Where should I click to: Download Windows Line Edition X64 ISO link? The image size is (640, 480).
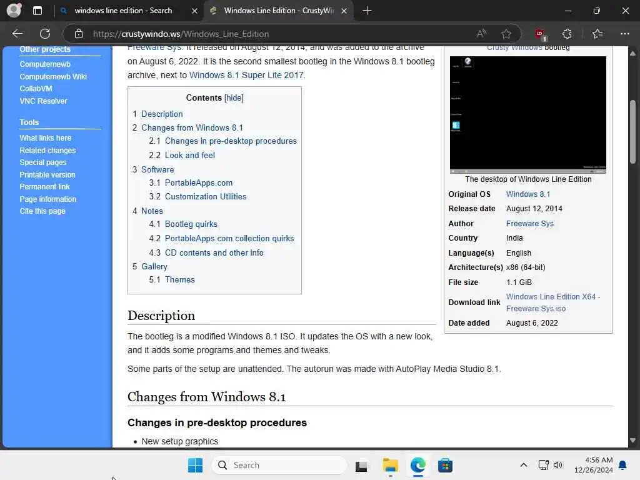[552, 302]
